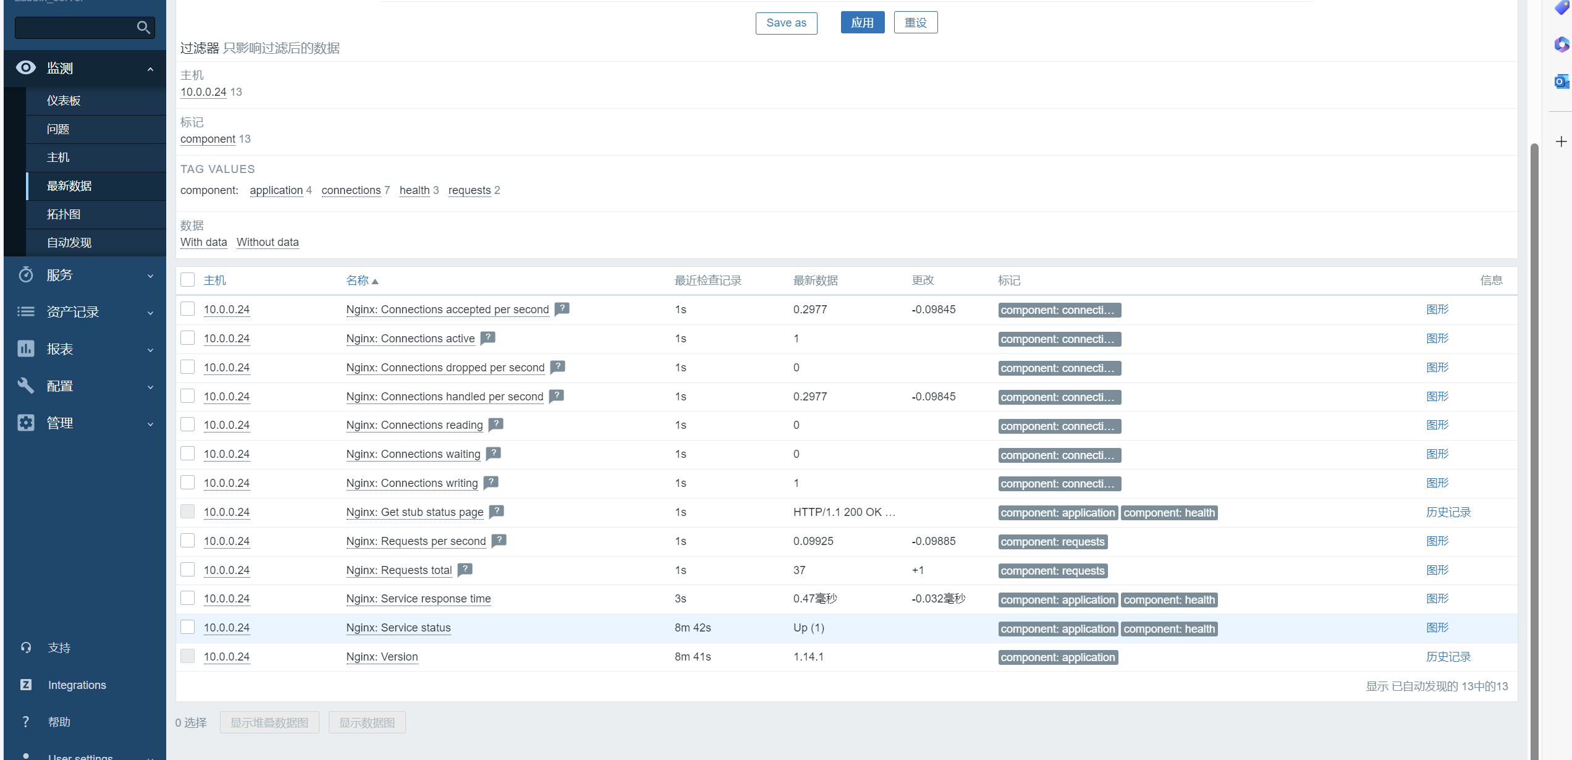Open the 问题 menu item
Viewport: 1572px width, 760px height.
point(58,129)
